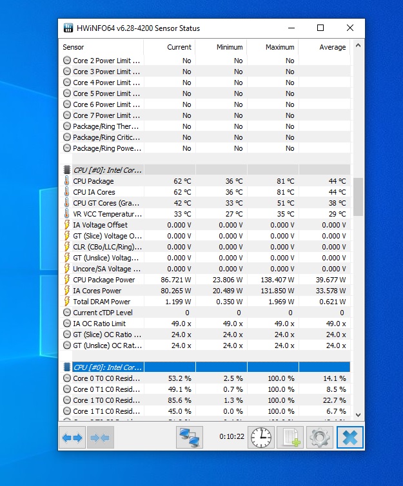
Task: Click the lightning icon for CLR (CBo/LLC/Ring)
Action: click(66, 247)
